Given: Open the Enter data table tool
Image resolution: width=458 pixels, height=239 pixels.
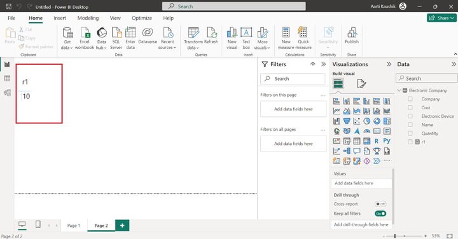Looking at the screenshot, I should (x=130, y=38).
